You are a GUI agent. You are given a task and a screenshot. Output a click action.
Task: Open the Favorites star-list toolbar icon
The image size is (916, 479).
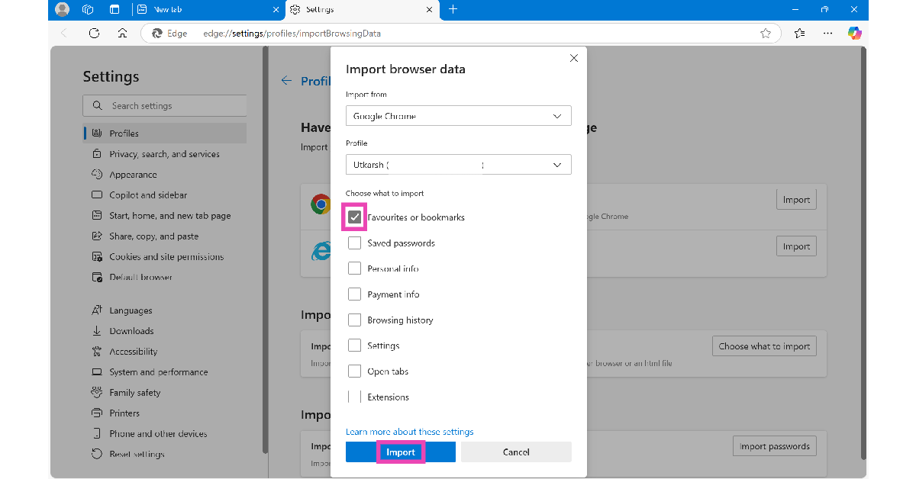tap(799, 33)
